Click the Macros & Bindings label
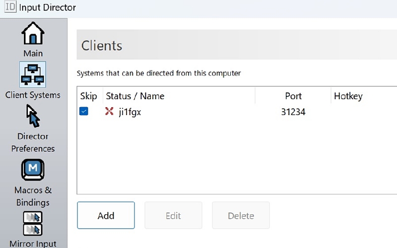This screenshot has height=248, width=397. click(33, 196)
